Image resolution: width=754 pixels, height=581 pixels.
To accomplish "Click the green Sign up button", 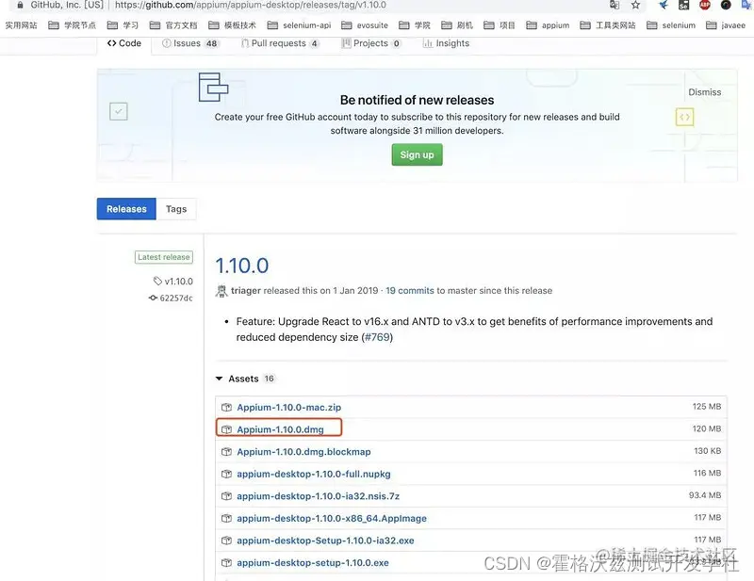I will pyautogui.click(x=417, y=154).
